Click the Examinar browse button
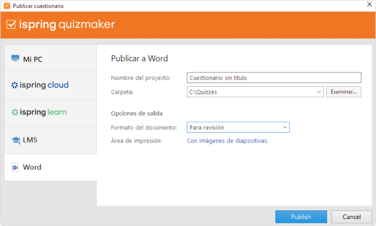 343,92
